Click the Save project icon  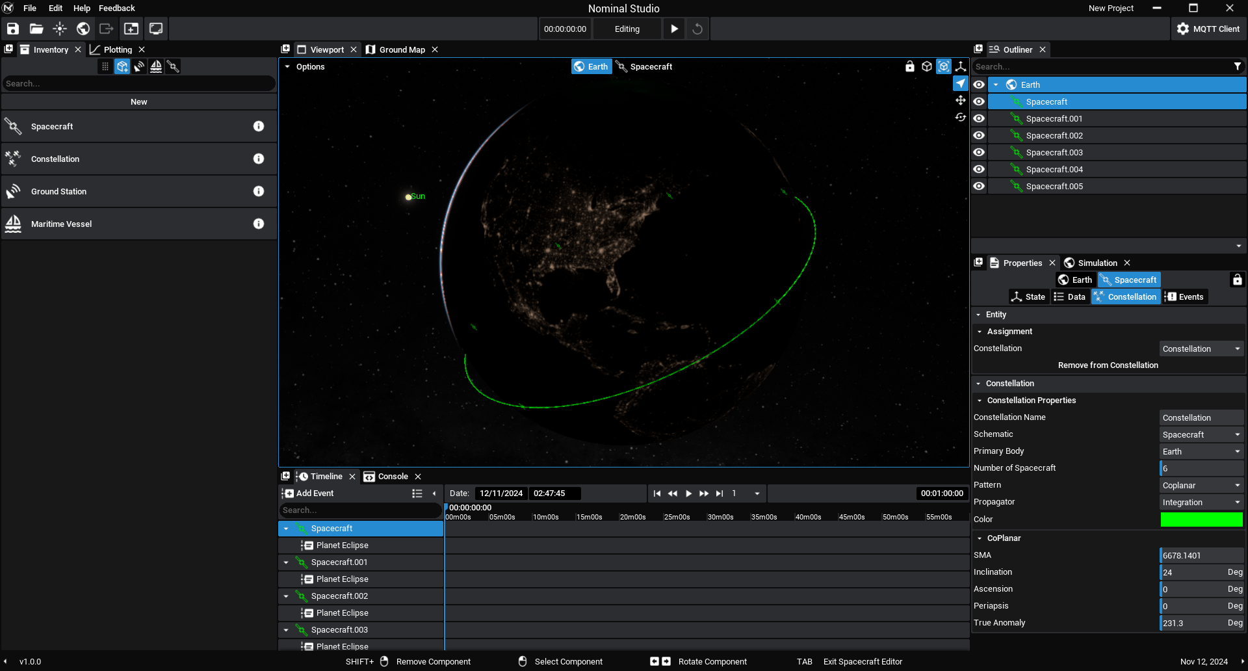tap(13, 29)
